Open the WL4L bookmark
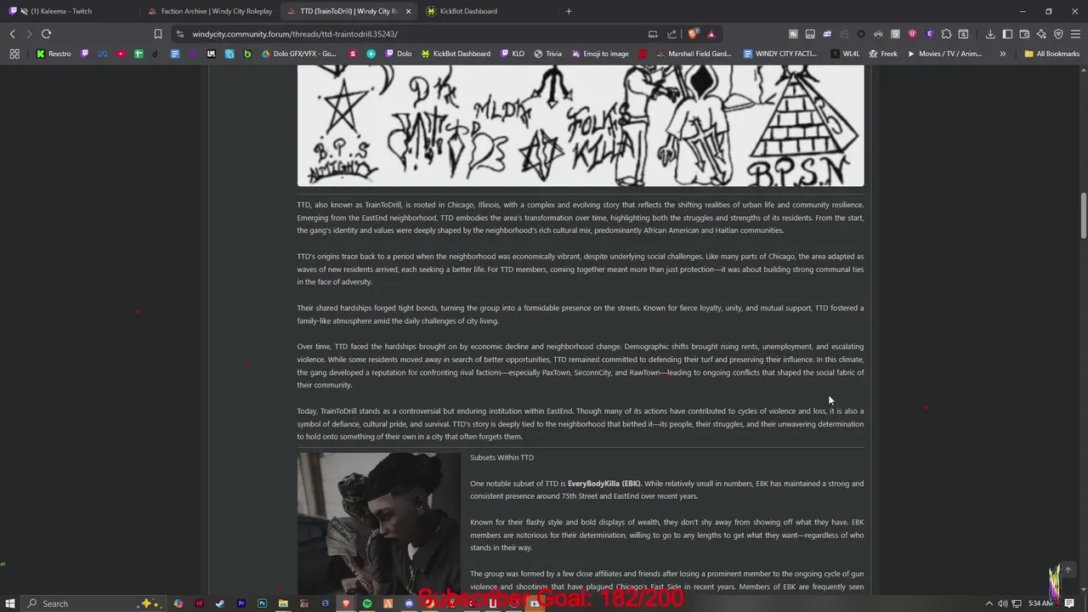This screenshot has height=612, width=1088. pos(844,54)
